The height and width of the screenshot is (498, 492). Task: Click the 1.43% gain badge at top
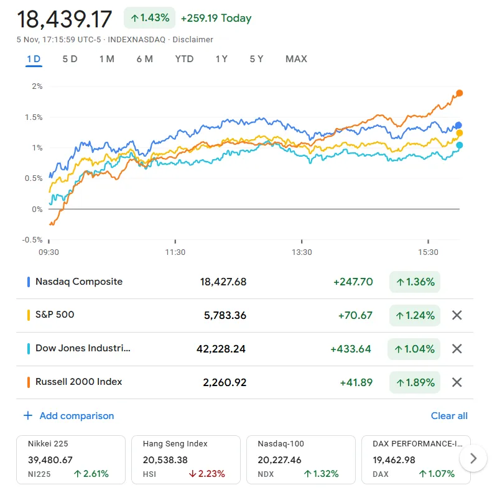(150, 18)
